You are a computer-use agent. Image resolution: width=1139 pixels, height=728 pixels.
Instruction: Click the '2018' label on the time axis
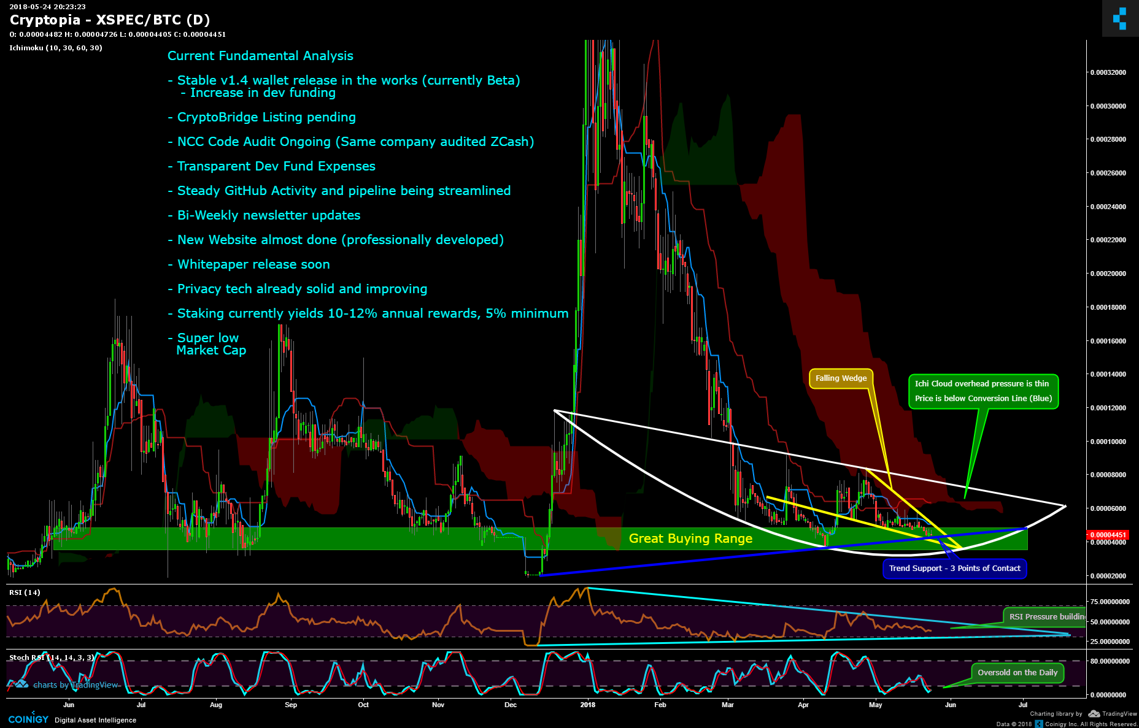pyautogui.click(x=588, y=705)
